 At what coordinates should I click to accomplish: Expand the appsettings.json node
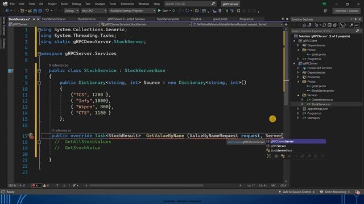tap(298, 109)
